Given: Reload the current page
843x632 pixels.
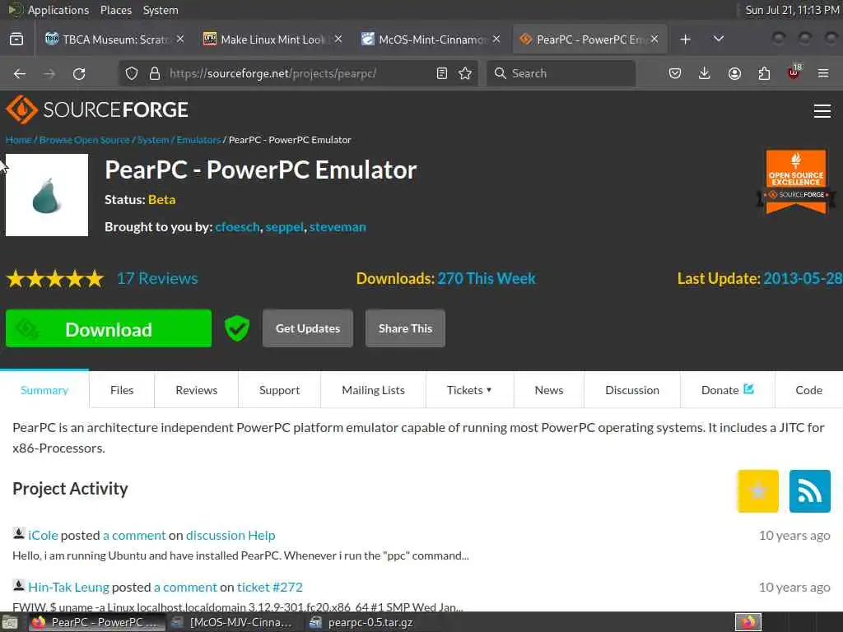Looking at the screenshot, I should point(79,73).
